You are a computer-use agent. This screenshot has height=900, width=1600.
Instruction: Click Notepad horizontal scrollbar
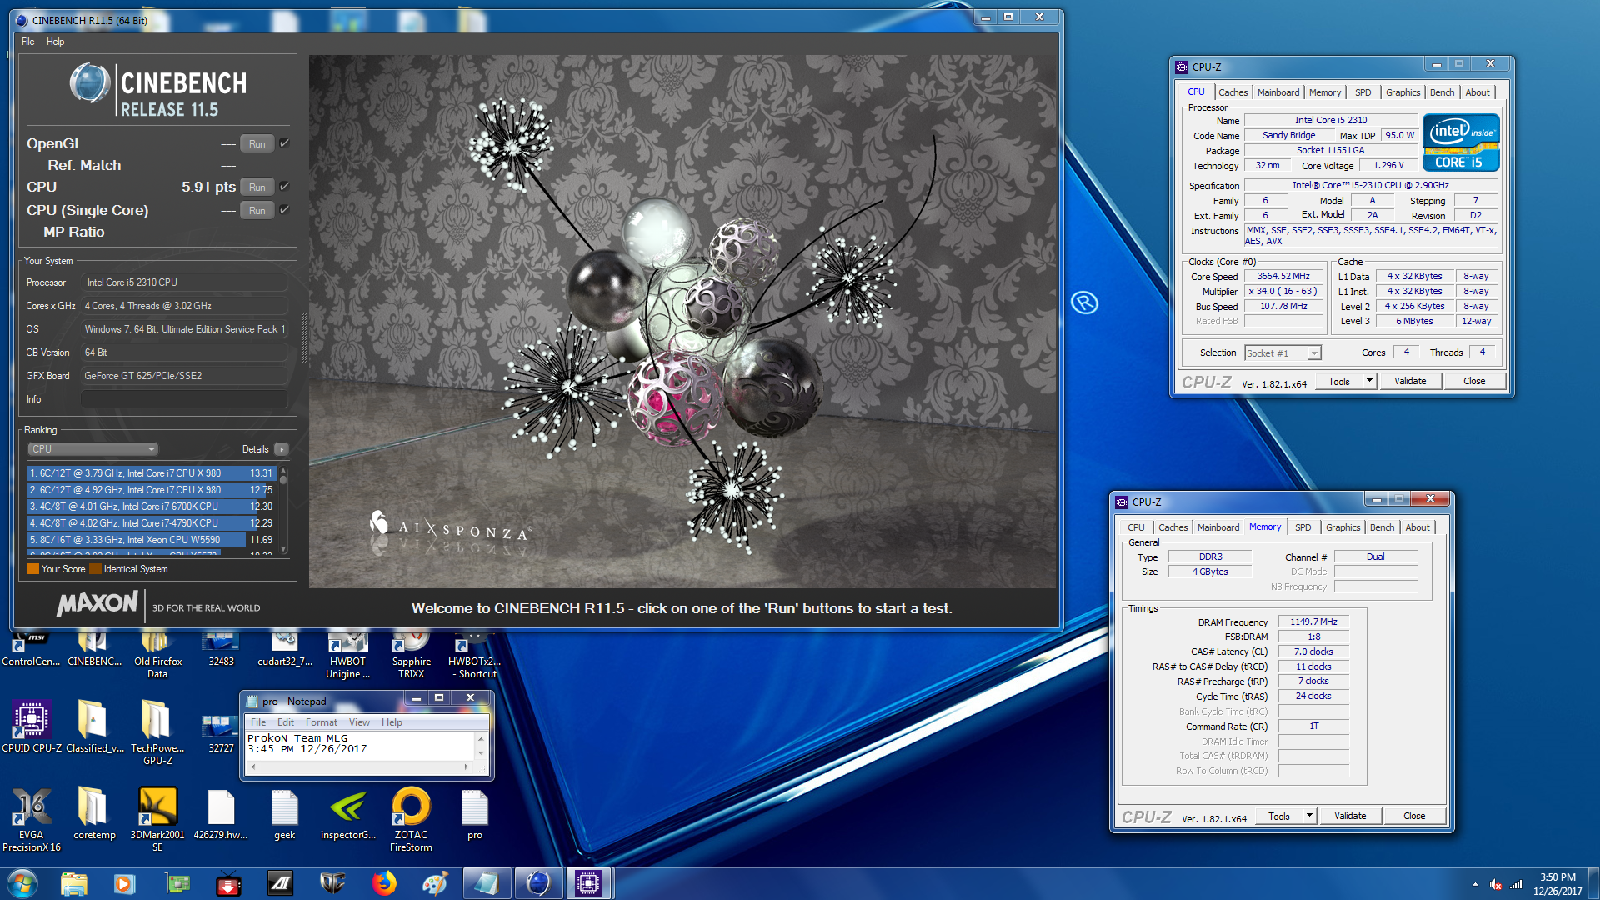[x=359, y=767]
